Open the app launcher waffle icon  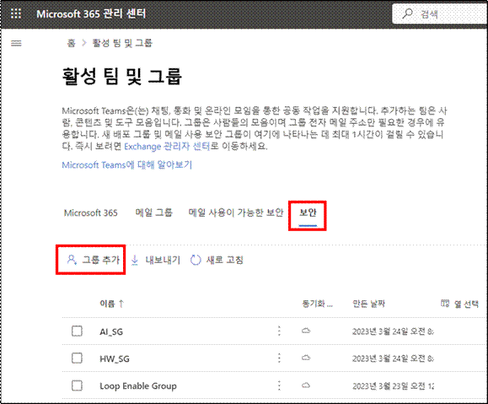(16, 13)
